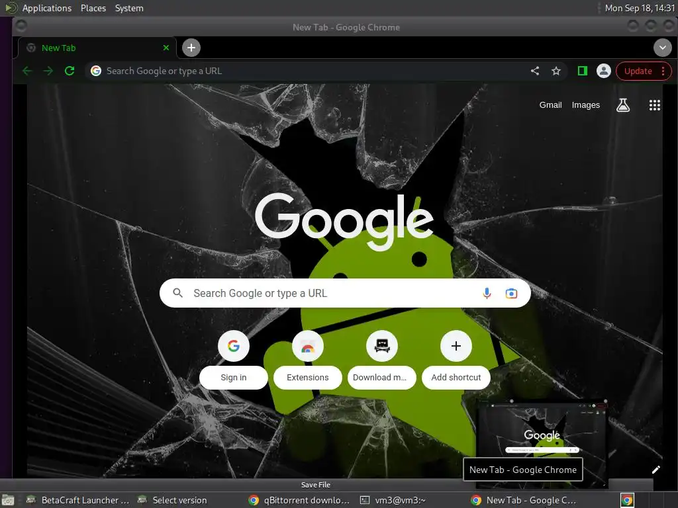
Task: Click the Google icon in address bar
Action: tap(96, 71)
